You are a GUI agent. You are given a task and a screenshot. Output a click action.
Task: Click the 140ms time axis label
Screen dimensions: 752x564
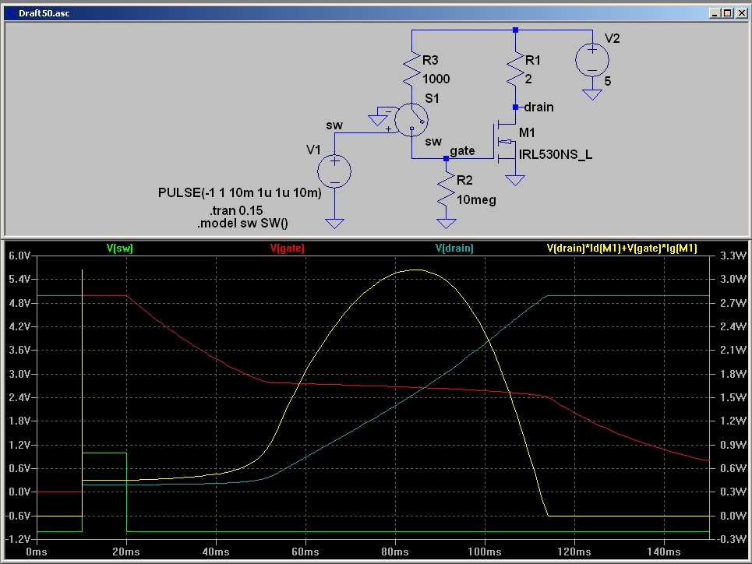click(x=664, y=552)
